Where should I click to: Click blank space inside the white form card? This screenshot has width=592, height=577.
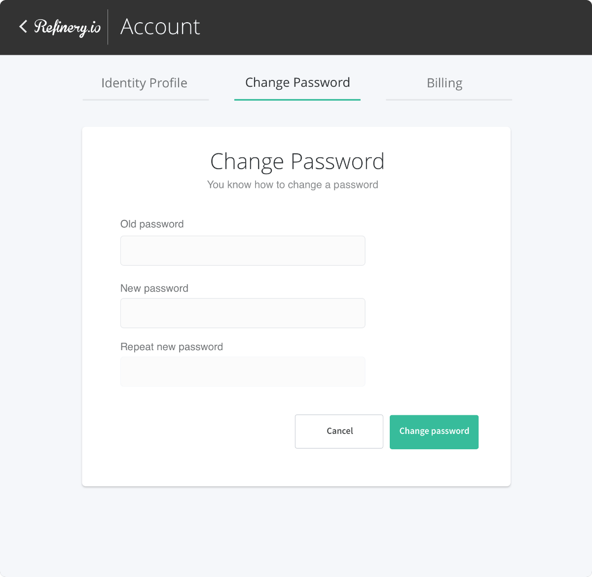point(434,296)
